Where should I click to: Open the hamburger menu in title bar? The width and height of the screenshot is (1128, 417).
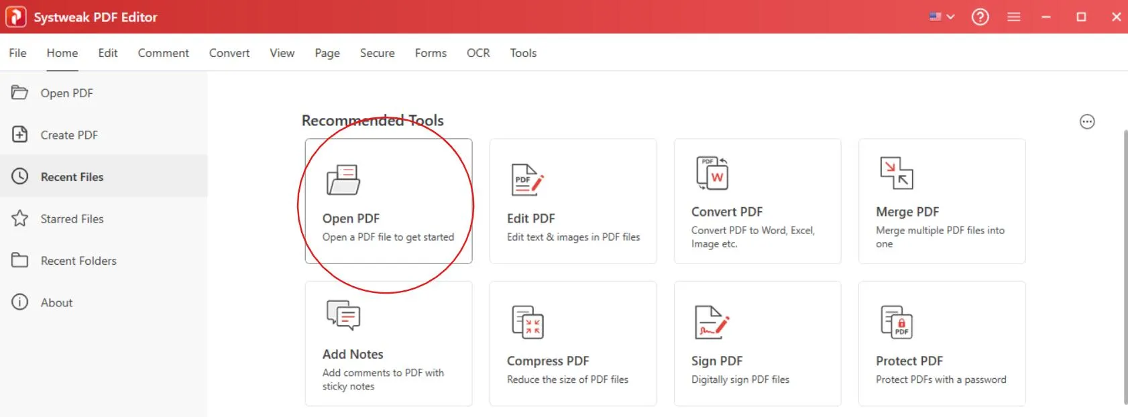tap(1013, 17)
